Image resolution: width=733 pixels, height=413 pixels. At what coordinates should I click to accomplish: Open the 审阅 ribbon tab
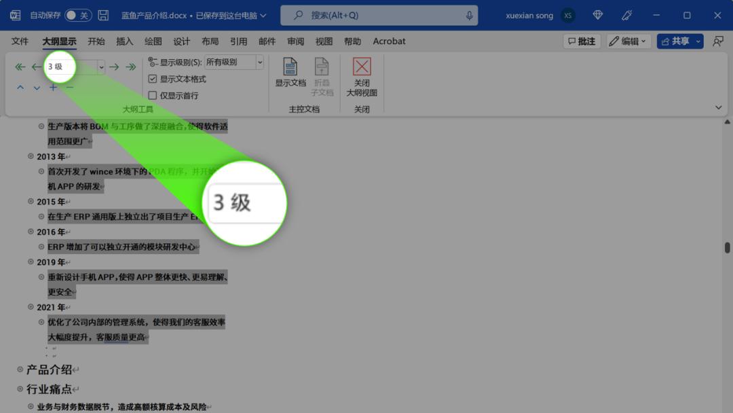(295, 41)
